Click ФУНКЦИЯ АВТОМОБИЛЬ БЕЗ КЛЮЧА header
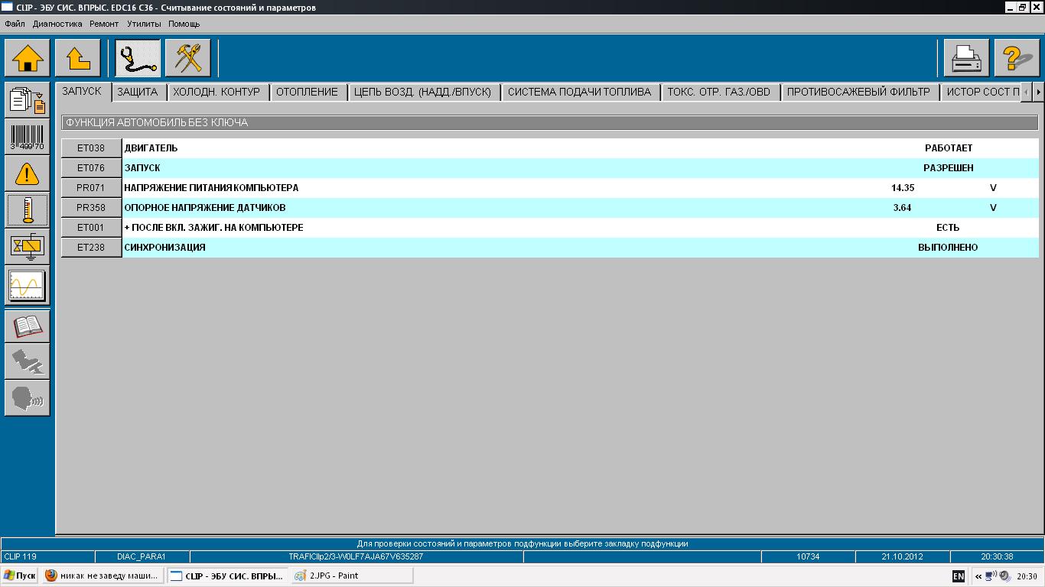This screenshot has width=1045, height=587. [x=549, y=122]
